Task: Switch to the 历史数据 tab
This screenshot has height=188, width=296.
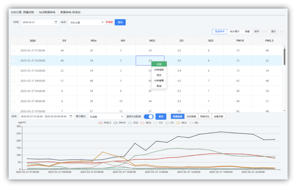Action: [191, 116]
